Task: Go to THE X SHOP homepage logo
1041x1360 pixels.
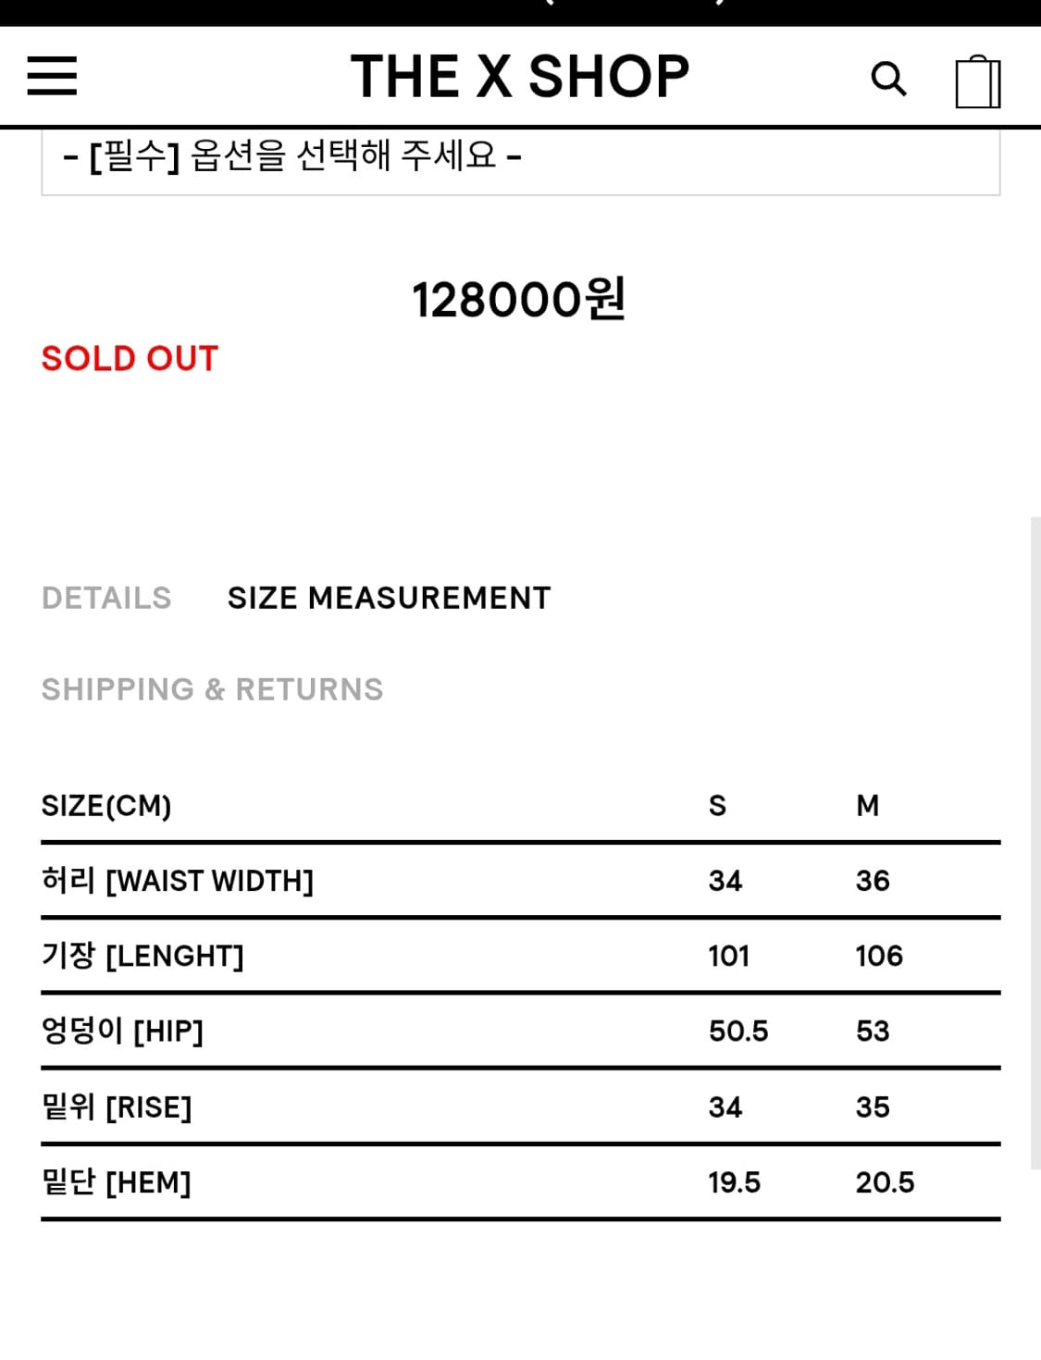Action: tap(520, 76)
